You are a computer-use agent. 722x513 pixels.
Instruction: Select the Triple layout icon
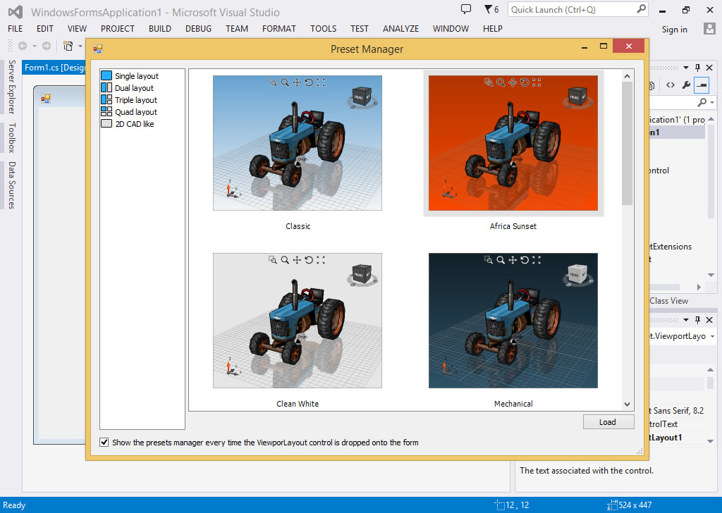click(x=106, y=99)
